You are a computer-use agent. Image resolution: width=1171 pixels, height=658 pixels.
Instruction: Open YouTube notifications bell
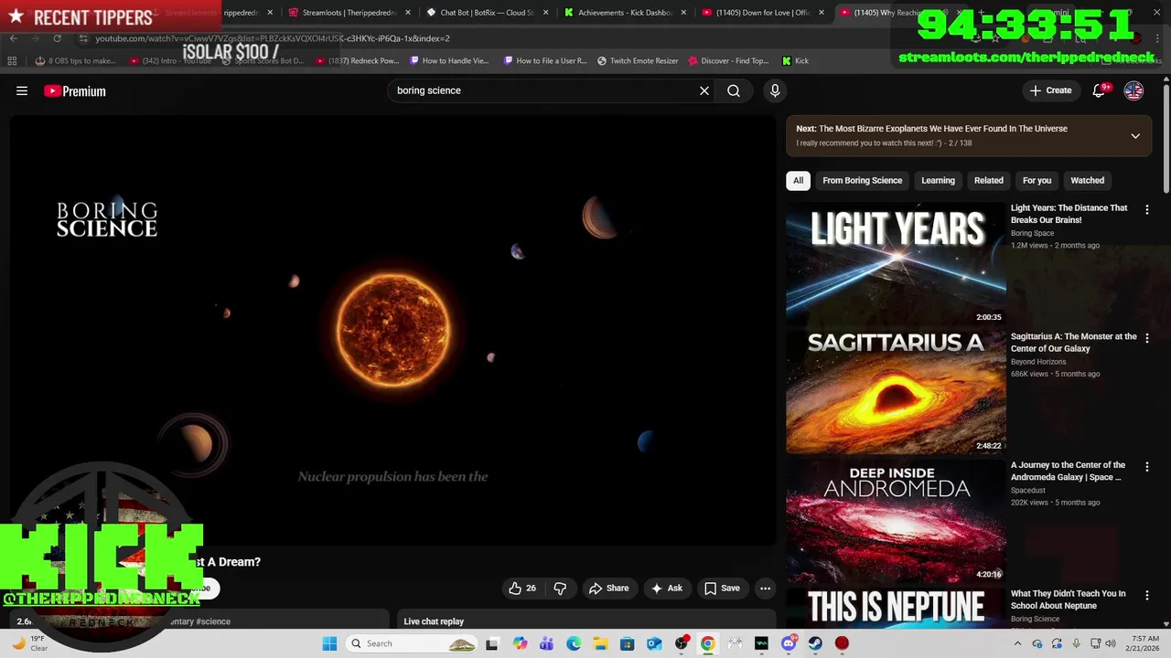pyautogui.click(x=1100, y=90)
